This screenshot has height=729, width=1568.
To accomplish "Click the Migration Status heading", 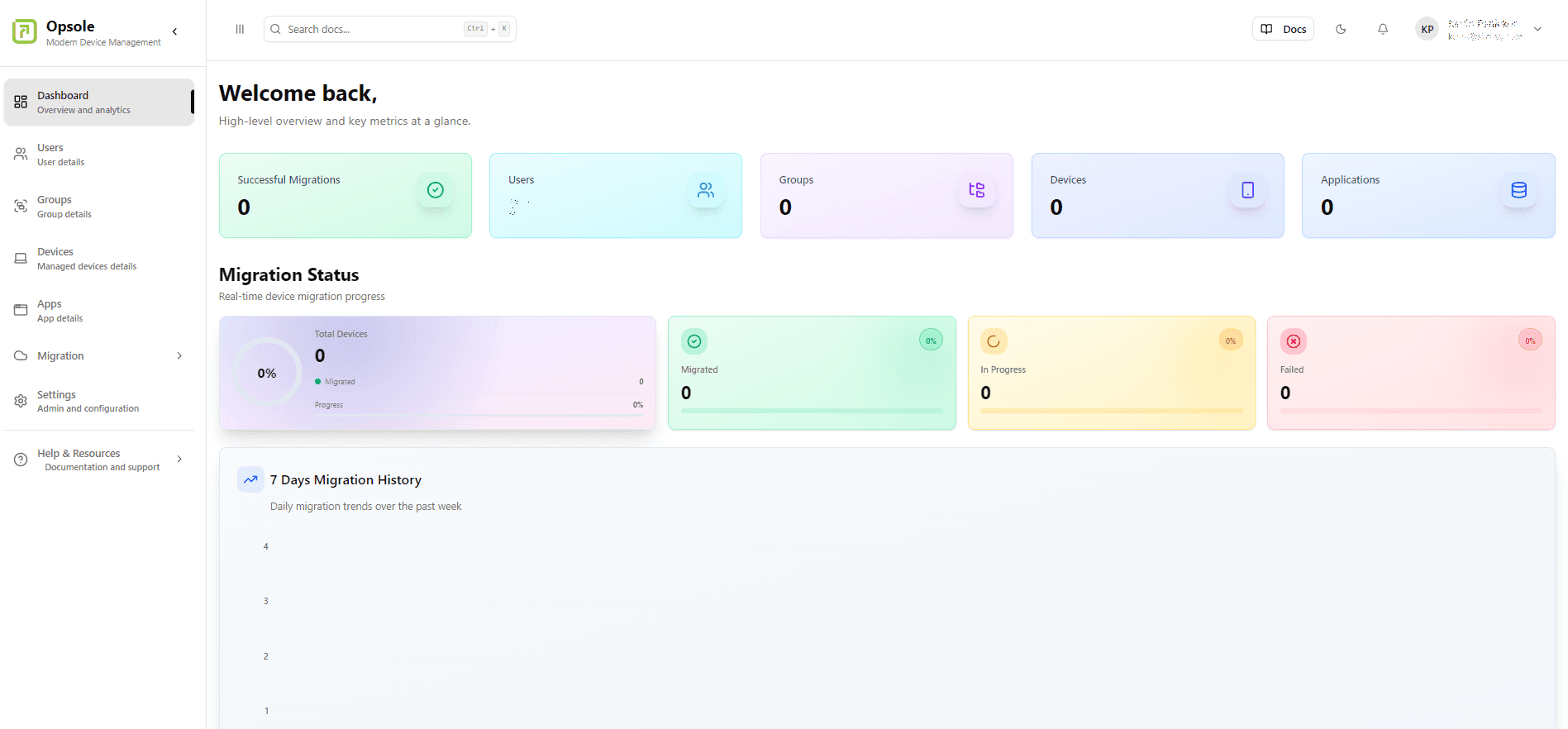I will click(289, 274).
